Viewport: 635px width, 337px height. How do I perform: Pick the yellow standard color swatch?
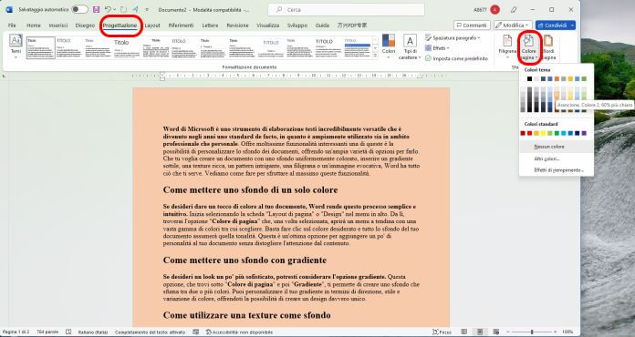point(543,133)
